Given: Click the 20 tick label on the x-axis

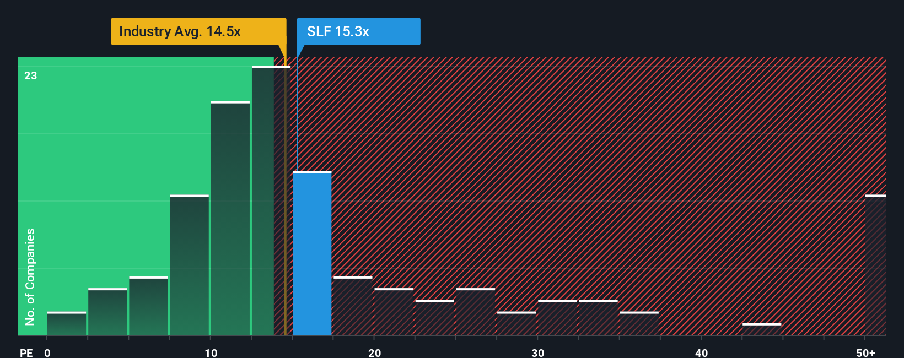Looking at the screenshot, I should 375,352.
